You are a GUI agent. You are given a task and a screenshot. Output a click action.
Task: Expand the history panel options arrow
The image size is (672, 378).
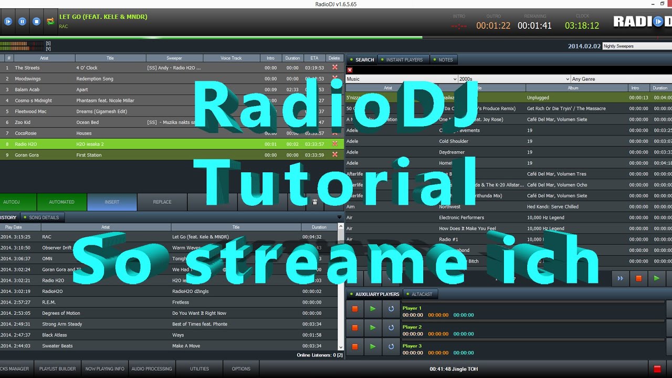(339, 217)
